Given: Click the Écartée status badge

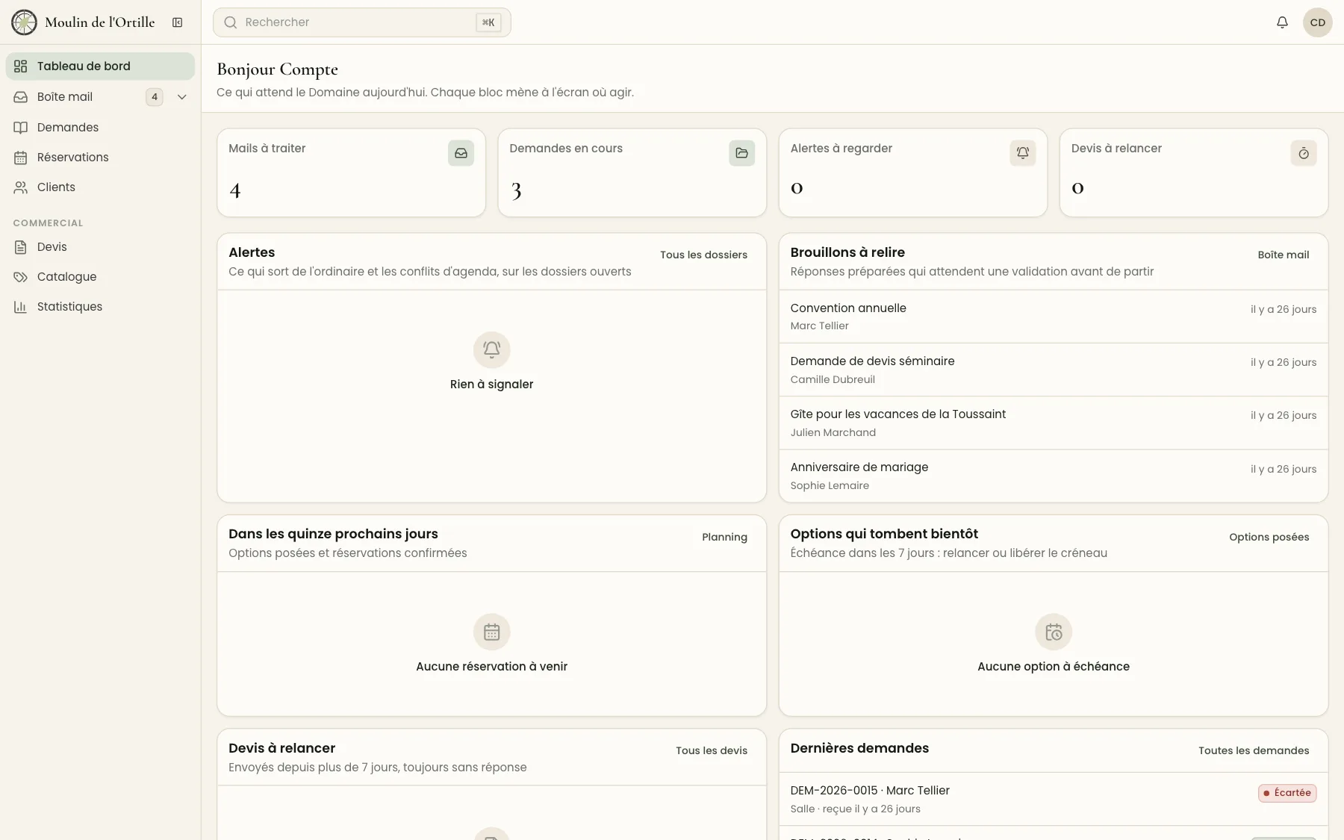Looking at the screenshot, I should [x=1287, y=793].
